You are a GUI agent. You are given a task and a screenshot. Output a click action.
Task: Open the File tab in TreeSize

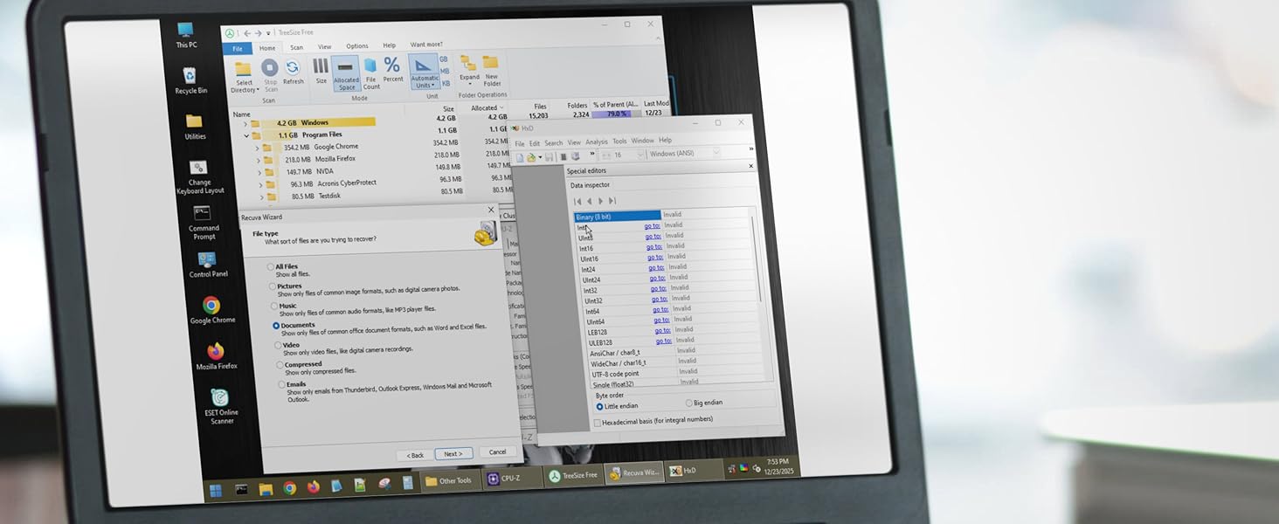pos(237,49)
